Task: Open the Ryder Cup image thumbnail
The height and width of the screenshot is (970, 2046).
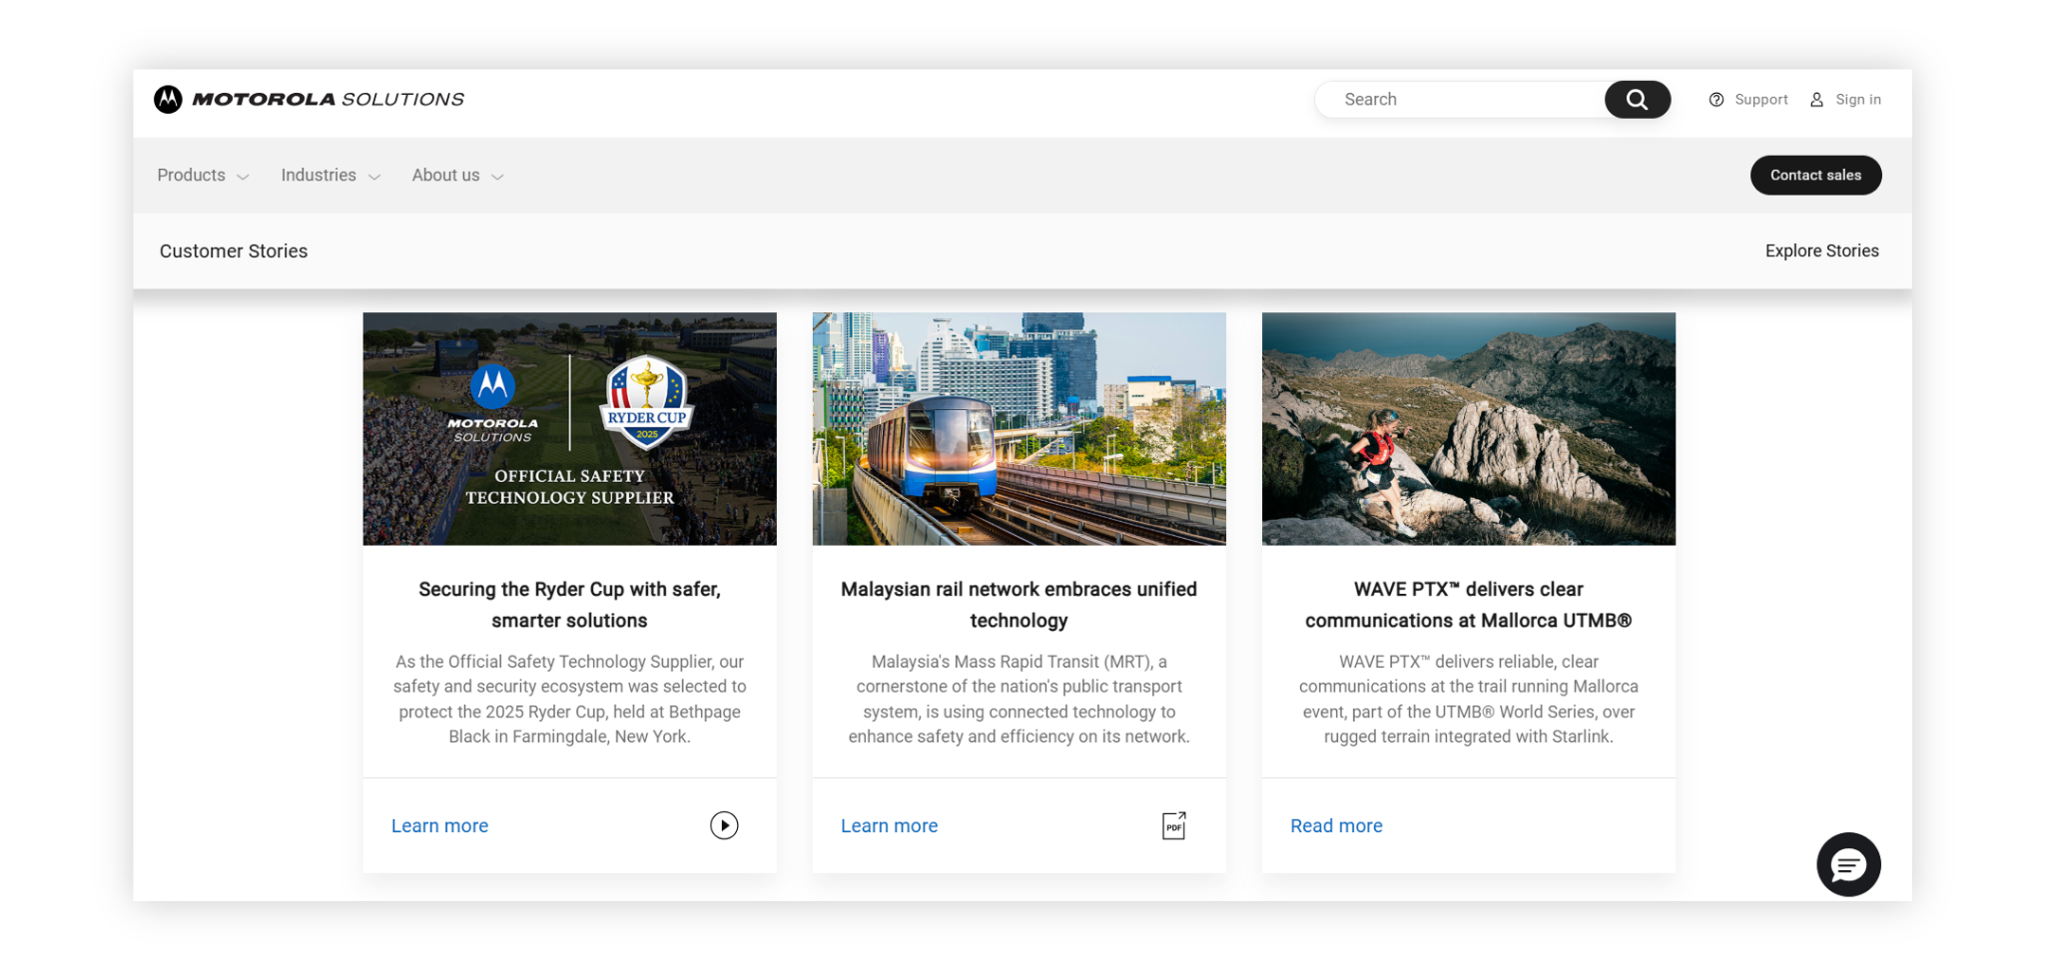Action: 569,429
